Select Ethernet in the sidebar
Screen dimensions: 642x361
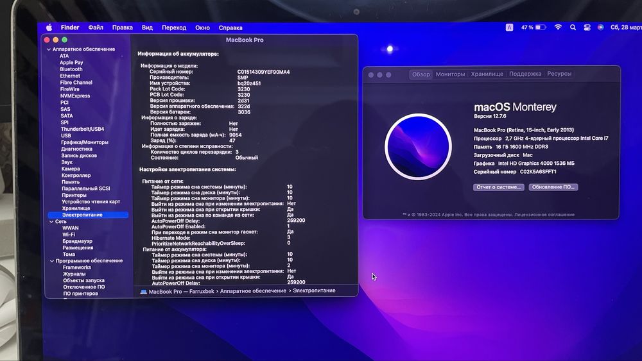[70, 76]
